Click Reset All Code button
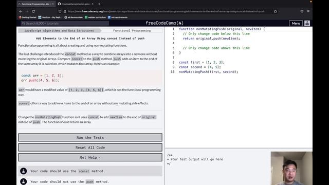 tap(90, 147)
